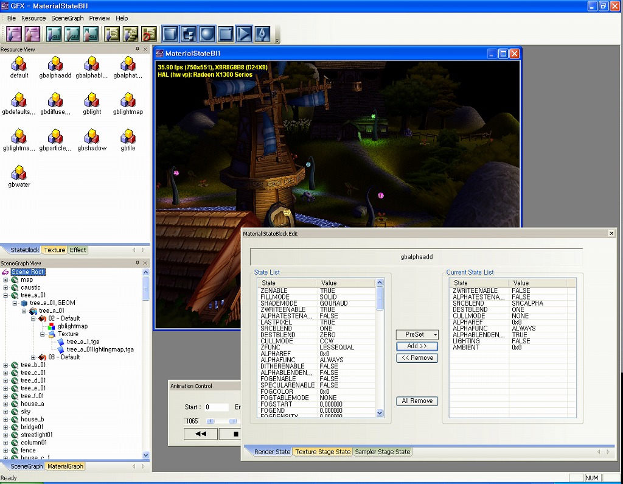The image size is (623, 484).
Task: Click the cube box toolbar icon
Action: point(171,33)
